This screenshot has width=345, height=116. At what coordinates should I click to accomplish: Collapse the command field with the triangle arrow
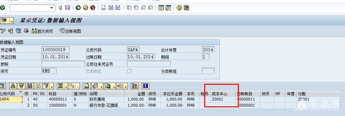point(60,8)
